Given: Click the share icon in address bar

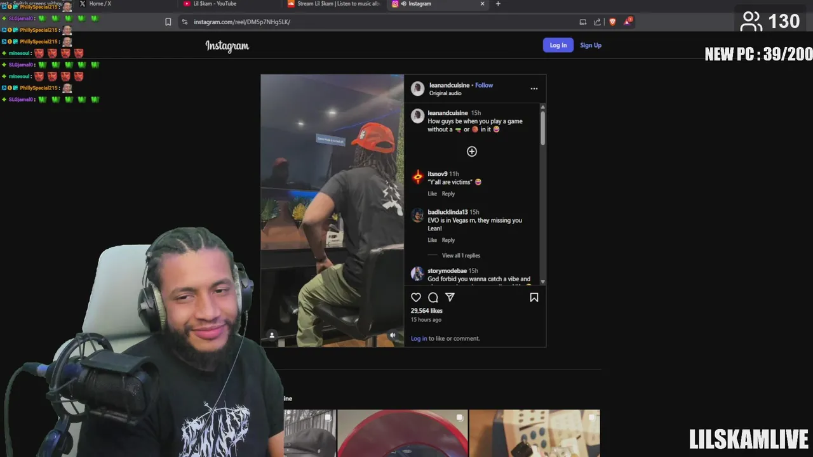Looking at the screenshot, I should click(x=597, y=22).
